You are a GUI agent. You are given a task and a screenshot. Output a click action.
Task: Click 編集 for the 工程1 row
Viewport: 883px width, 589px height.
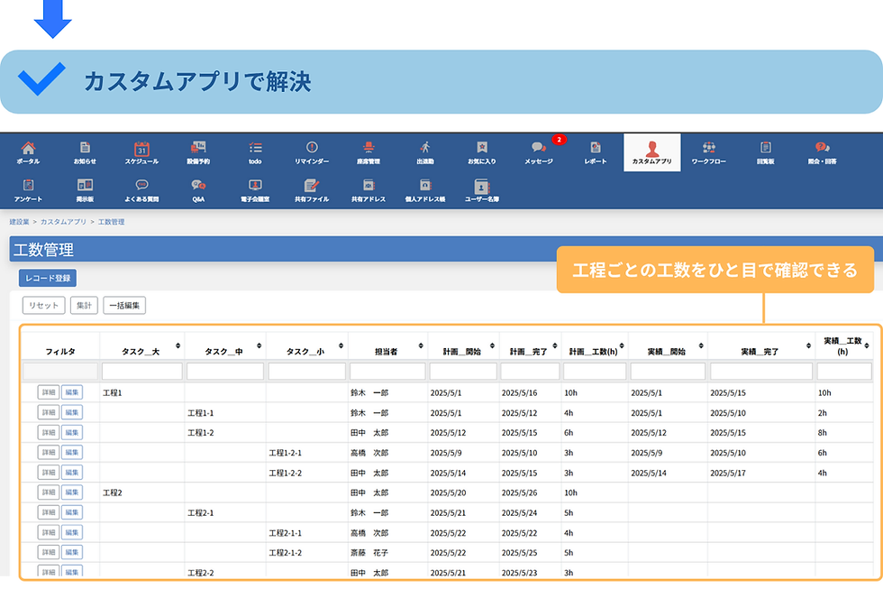[72, 392]
